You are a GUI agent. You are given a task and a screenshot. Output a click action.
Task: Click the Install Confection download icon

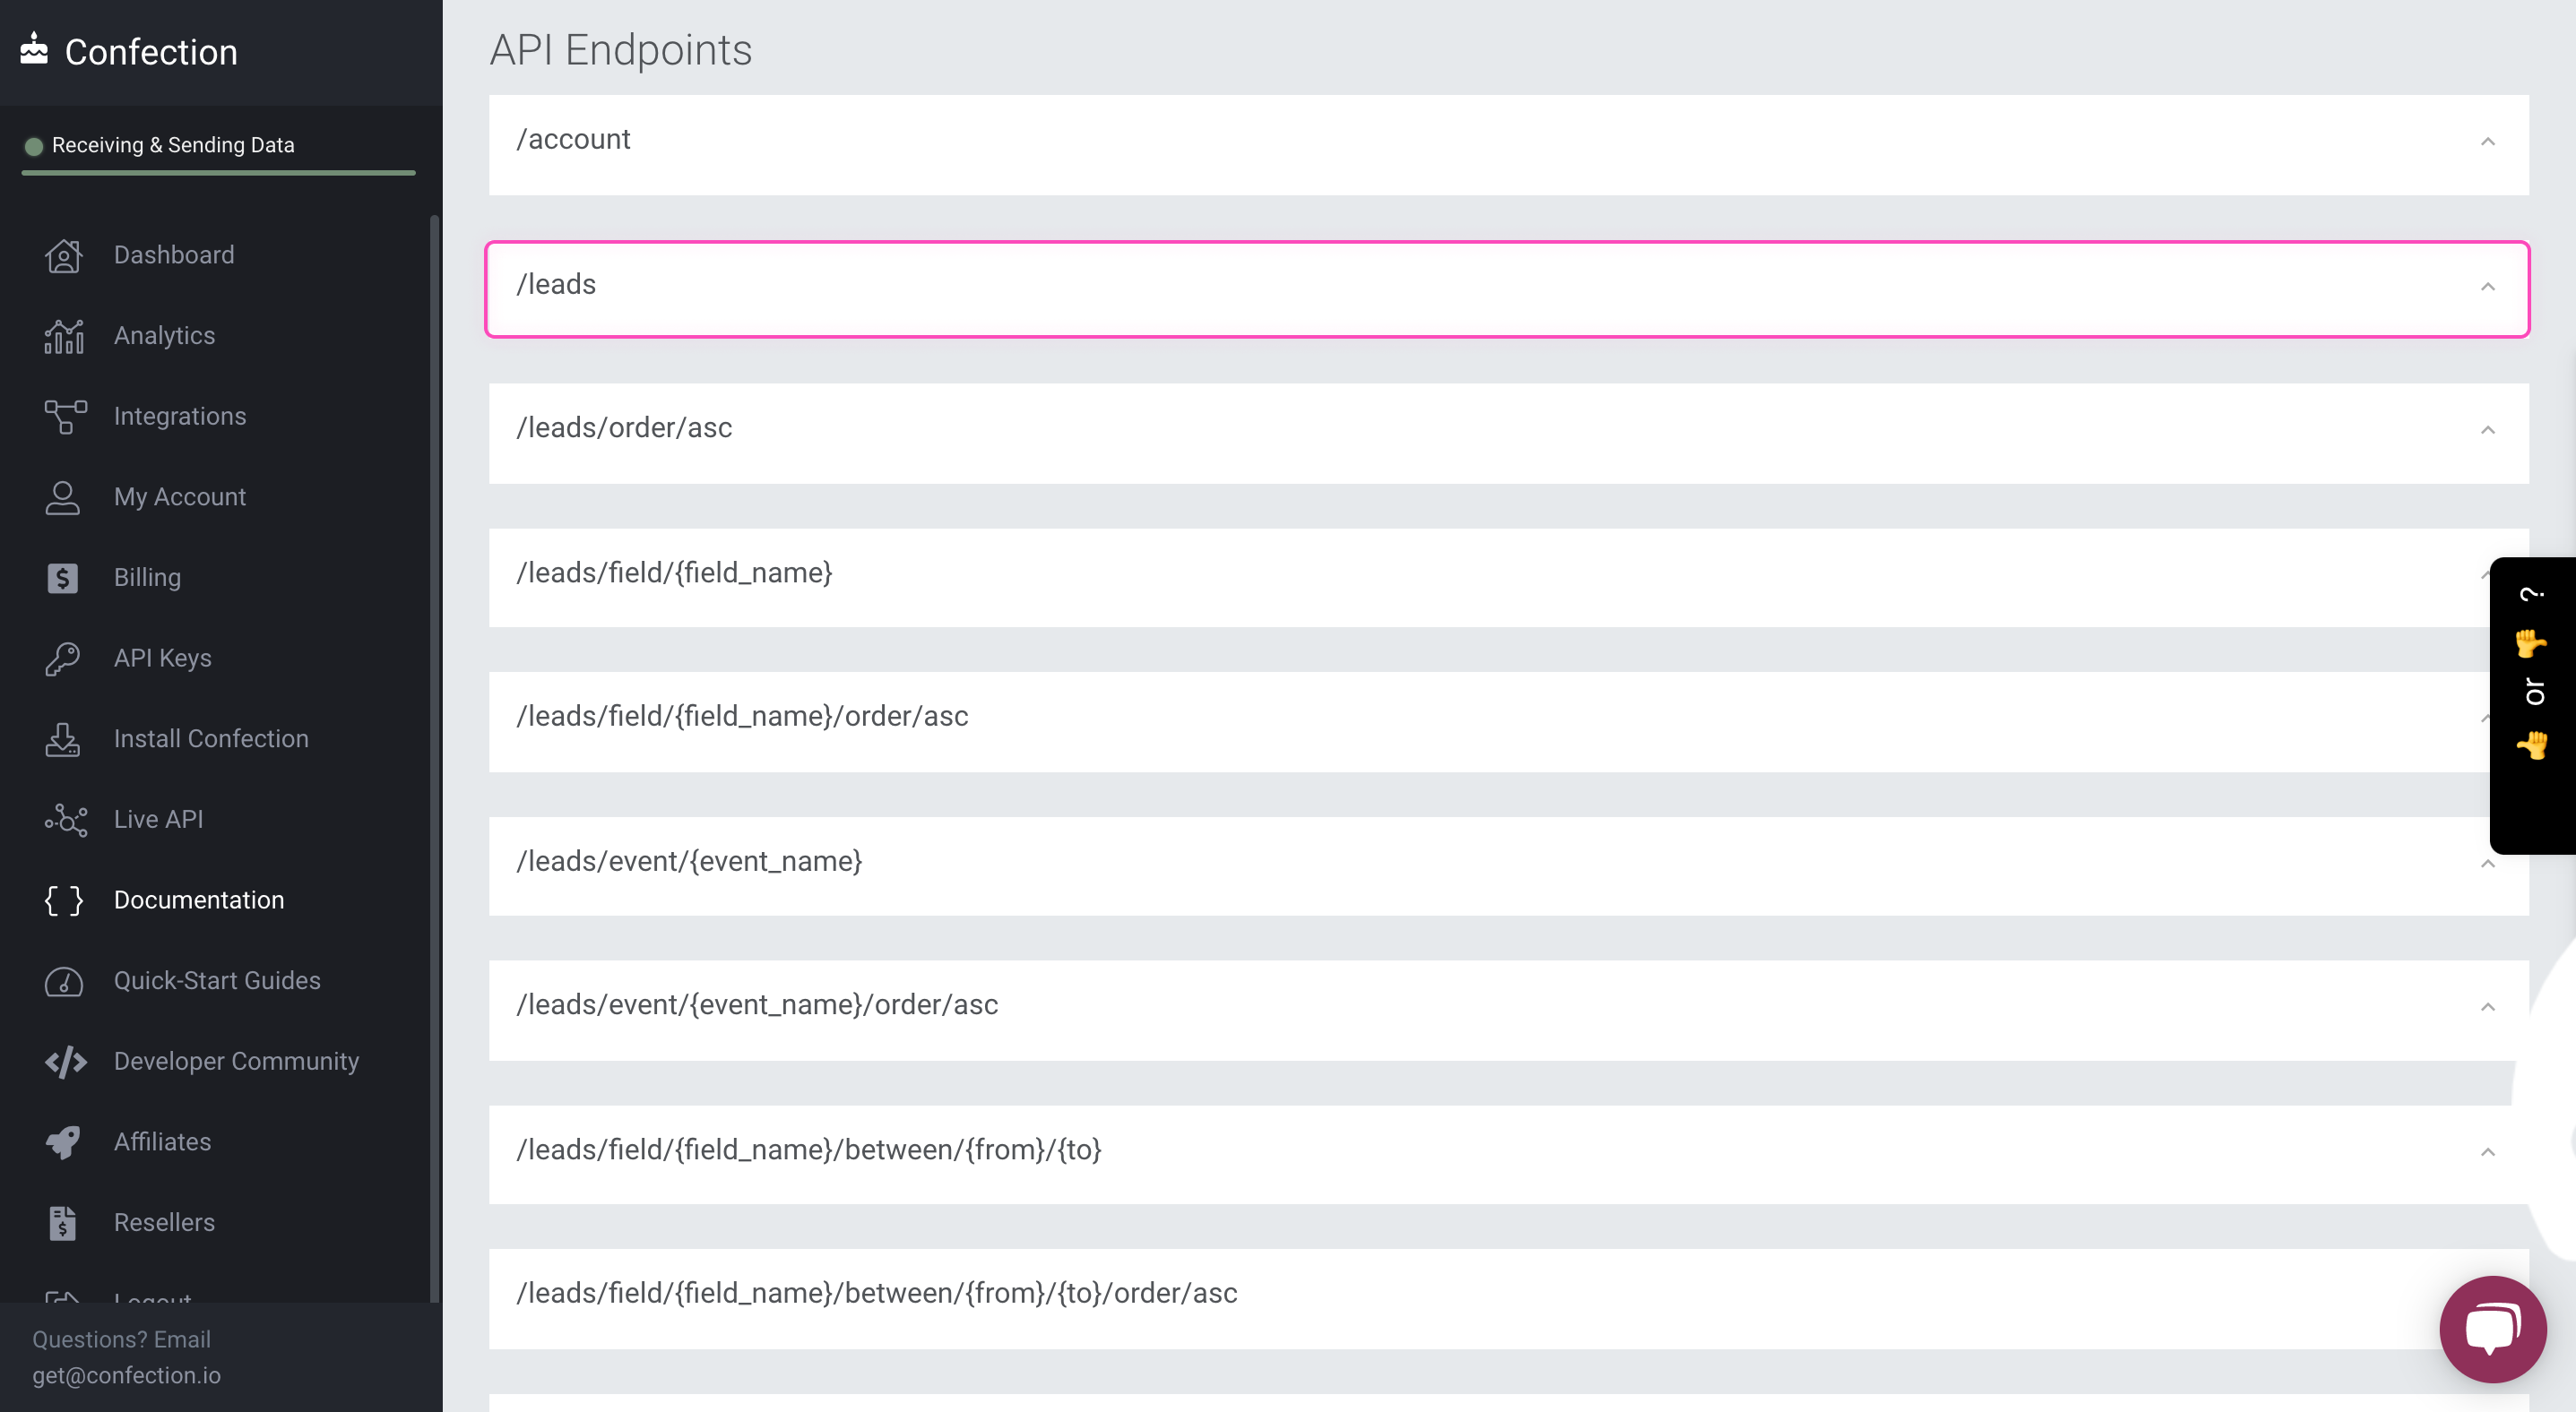click(63, 739)
